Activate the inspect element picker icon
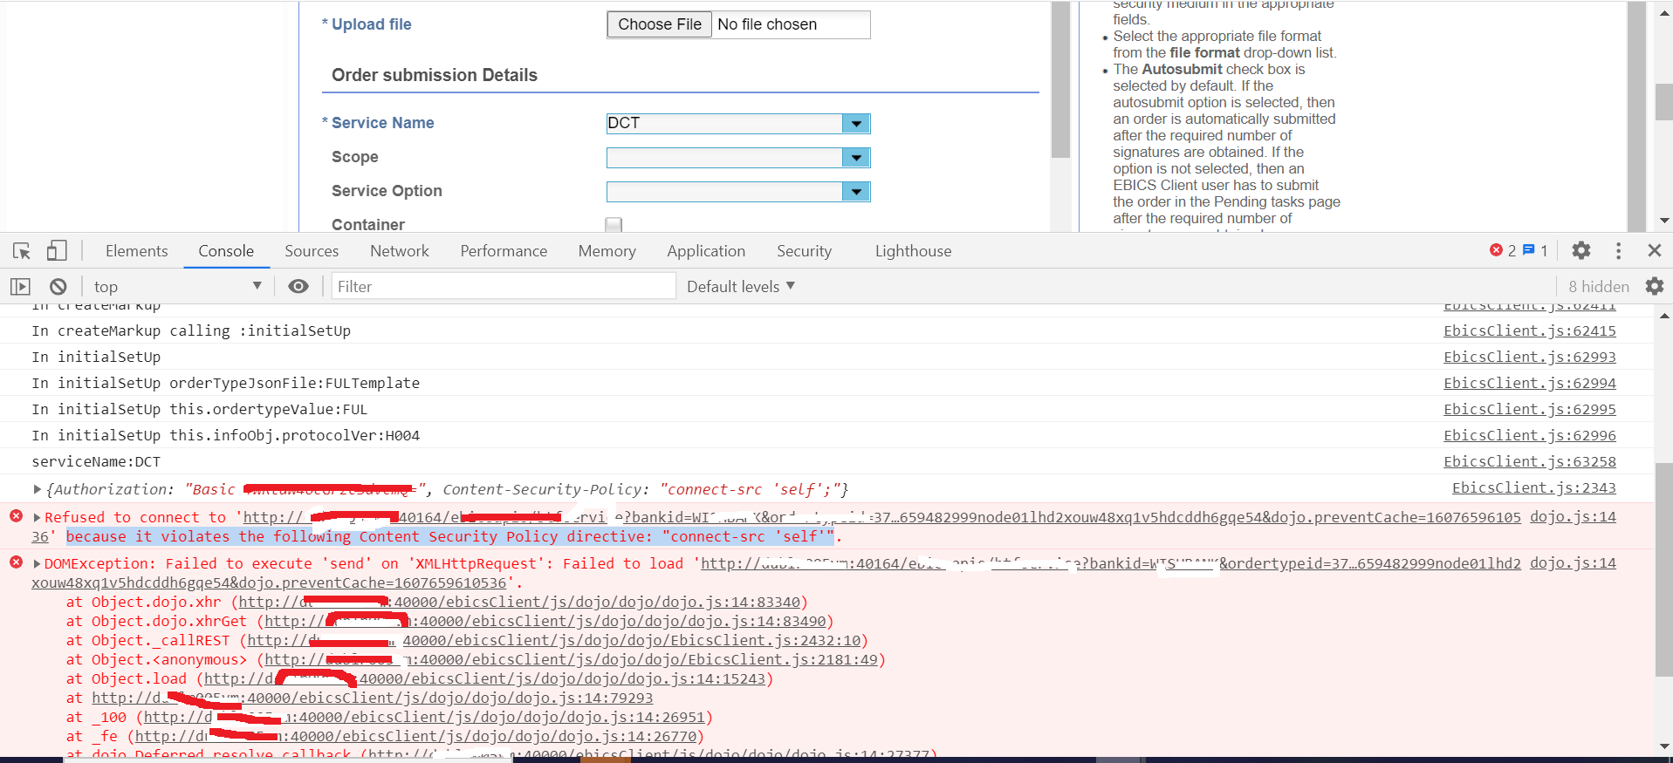1673x763 pixels. click(22, 251)
